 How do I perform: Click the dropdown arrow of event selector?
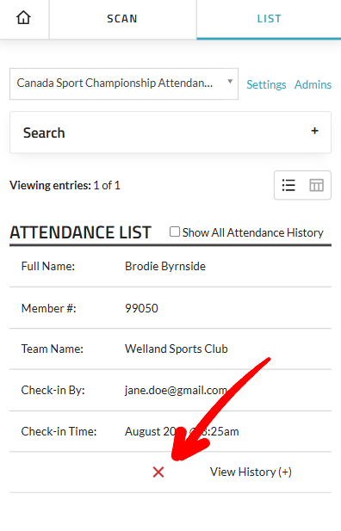coord(230,81)
